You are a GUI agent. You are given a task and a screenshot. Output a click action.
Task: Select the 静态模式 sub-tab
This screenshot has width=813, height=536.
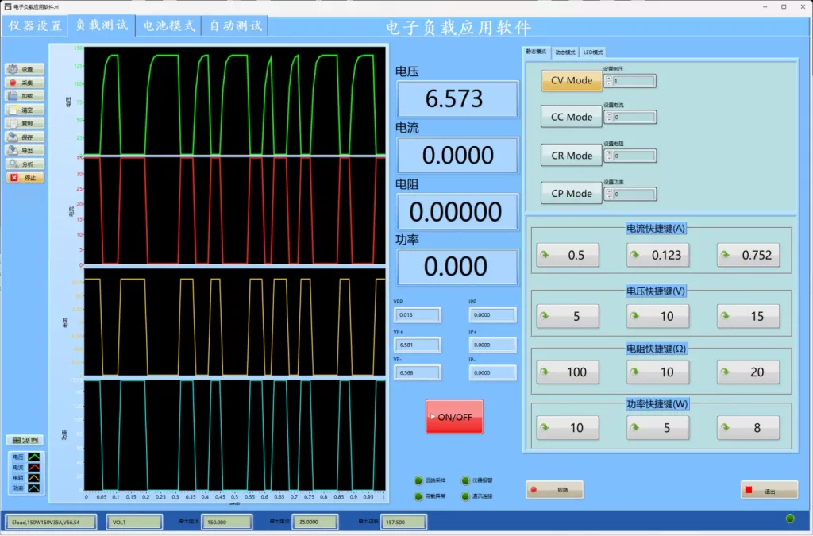[536, 52]
